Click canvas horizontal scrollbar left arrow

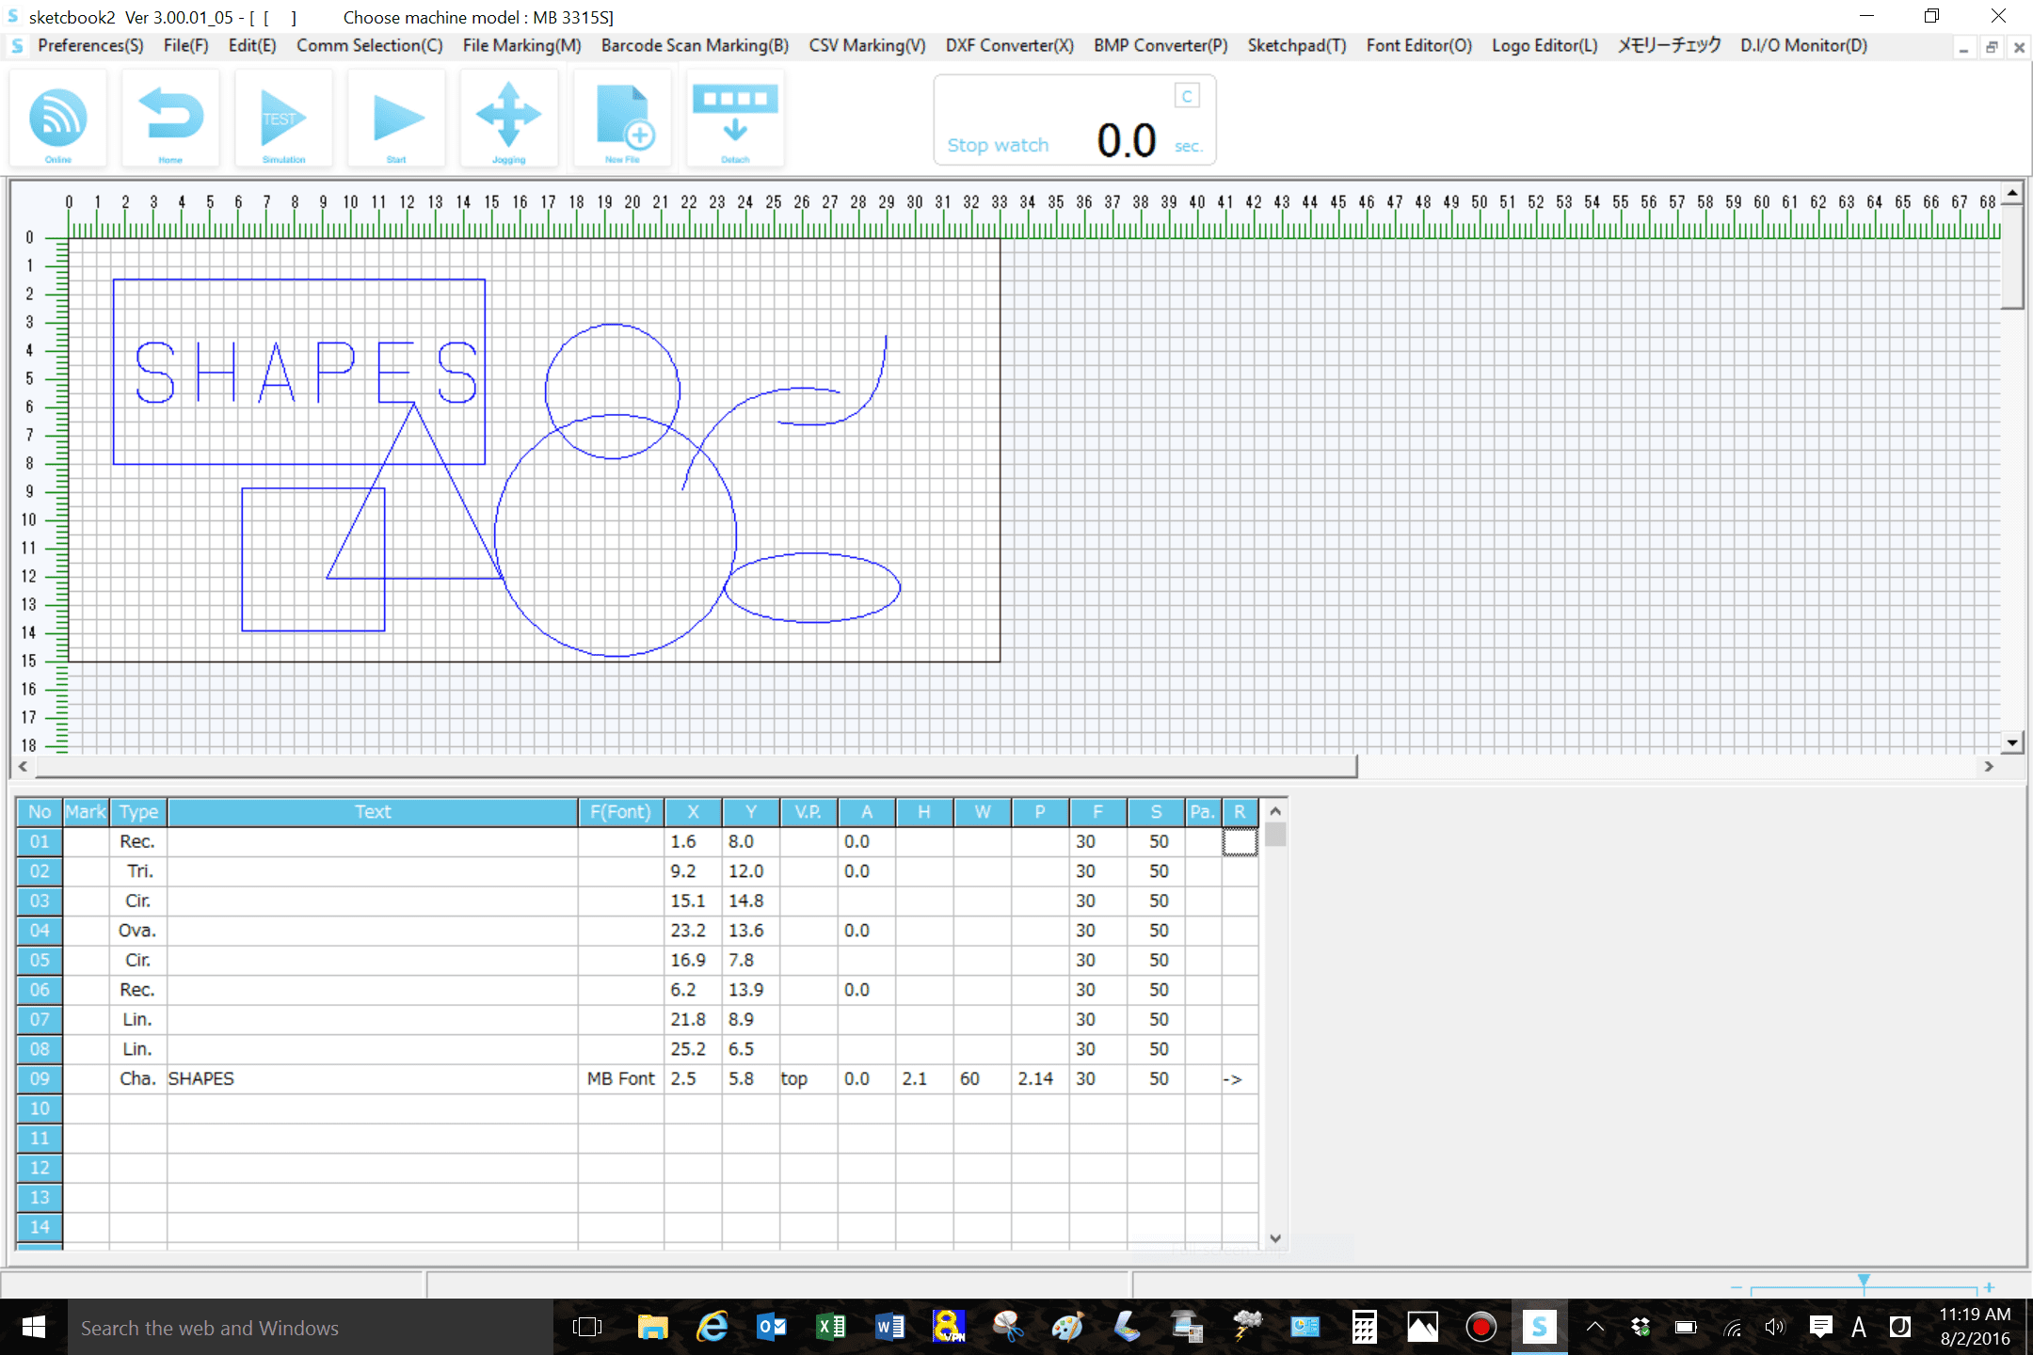pyautogui.click(x=24, y=766)
